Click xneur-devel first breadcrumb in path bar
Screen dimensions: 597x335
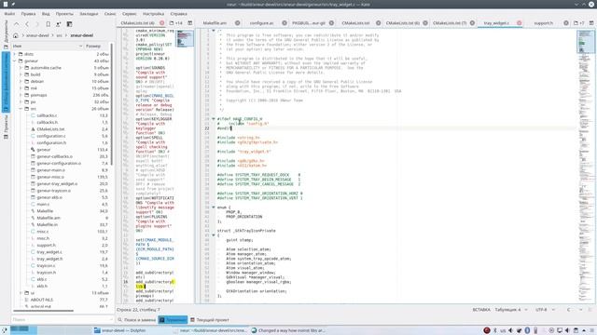click(37, 35)
